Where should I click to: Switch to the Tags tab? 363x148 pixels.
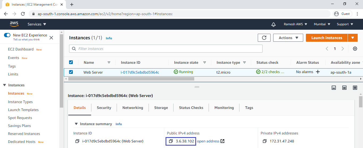tap(249, 108)
